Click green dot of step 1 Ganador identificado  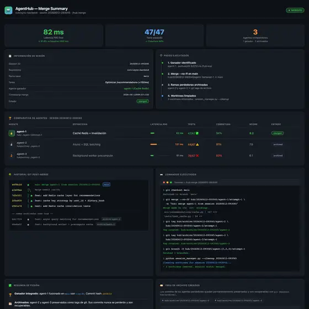point(162,63)
